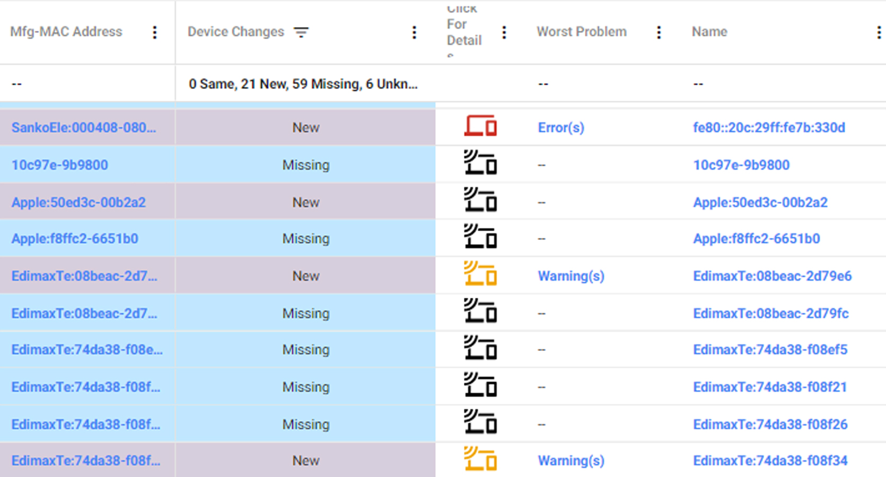Click the fe80::20c:29ff:fe7b:330d name link

(x=768, y=128)
